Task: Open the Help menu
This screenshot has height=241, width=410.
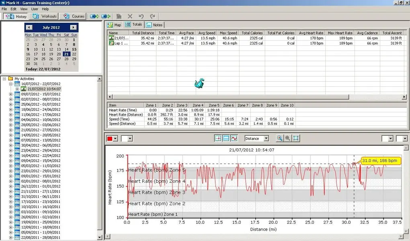Action: 45,9
